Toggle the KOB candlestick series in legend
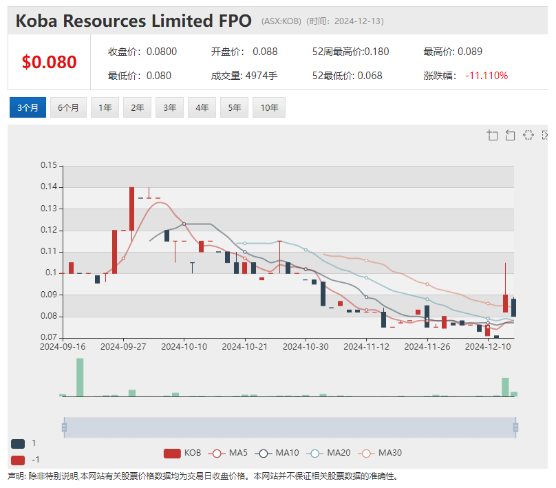The height and width of the screenshot is (488, 556). 182,453
